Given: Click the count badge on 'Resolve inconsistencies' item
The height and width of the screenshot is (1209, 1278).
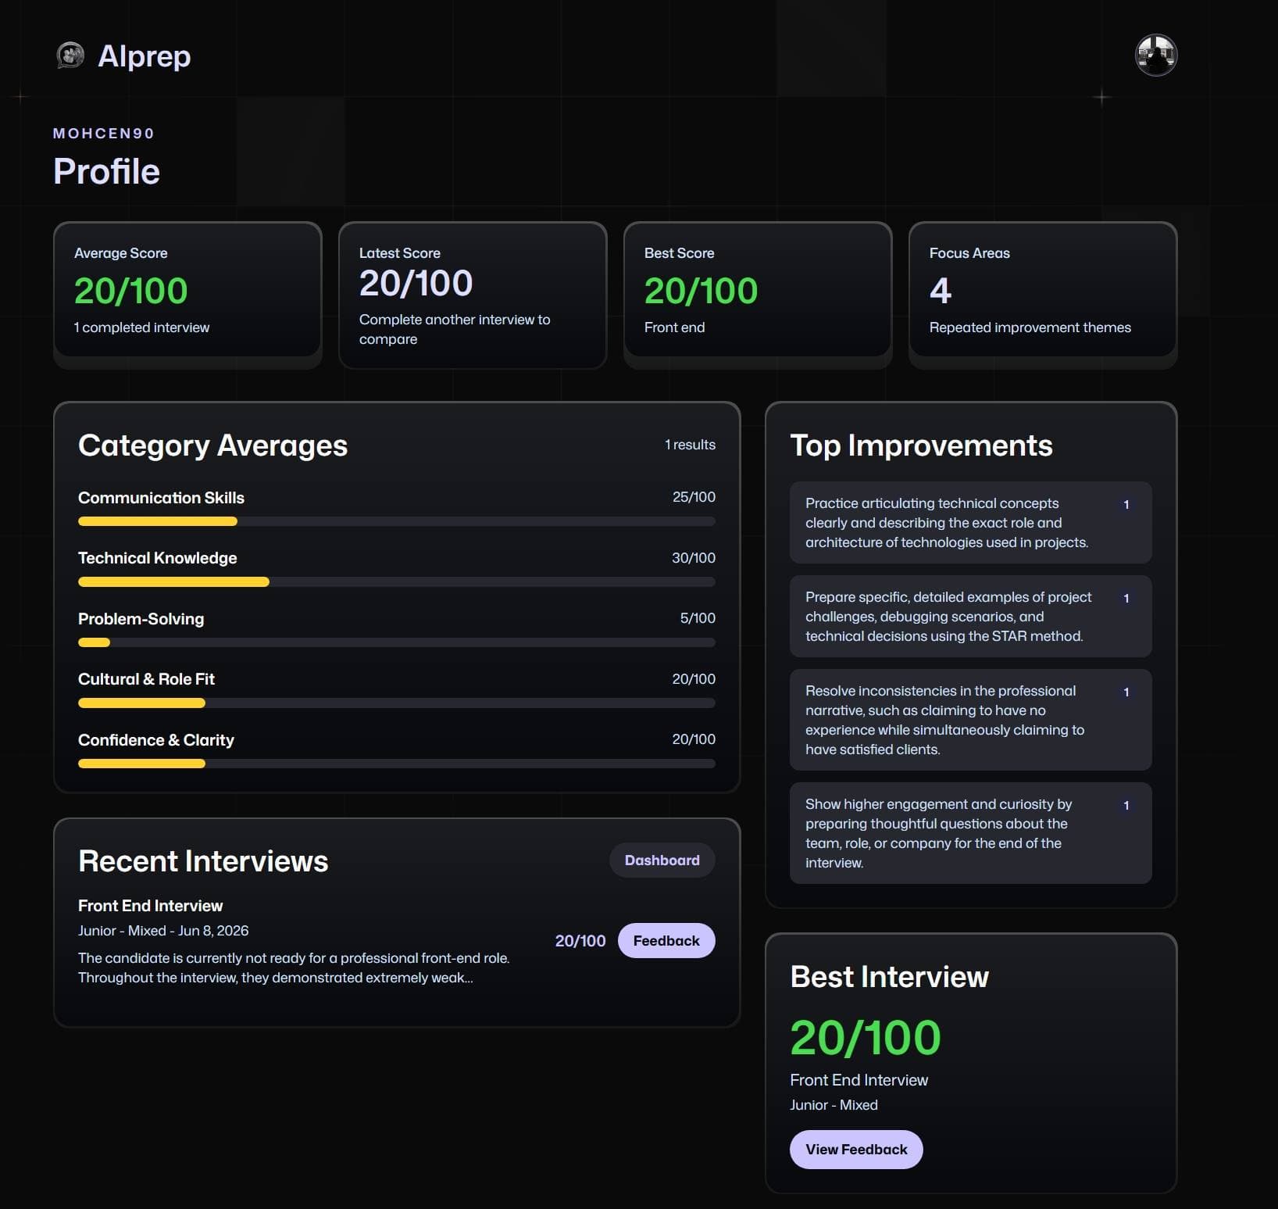Looking at the screenshot, I should coord(1126,692).
